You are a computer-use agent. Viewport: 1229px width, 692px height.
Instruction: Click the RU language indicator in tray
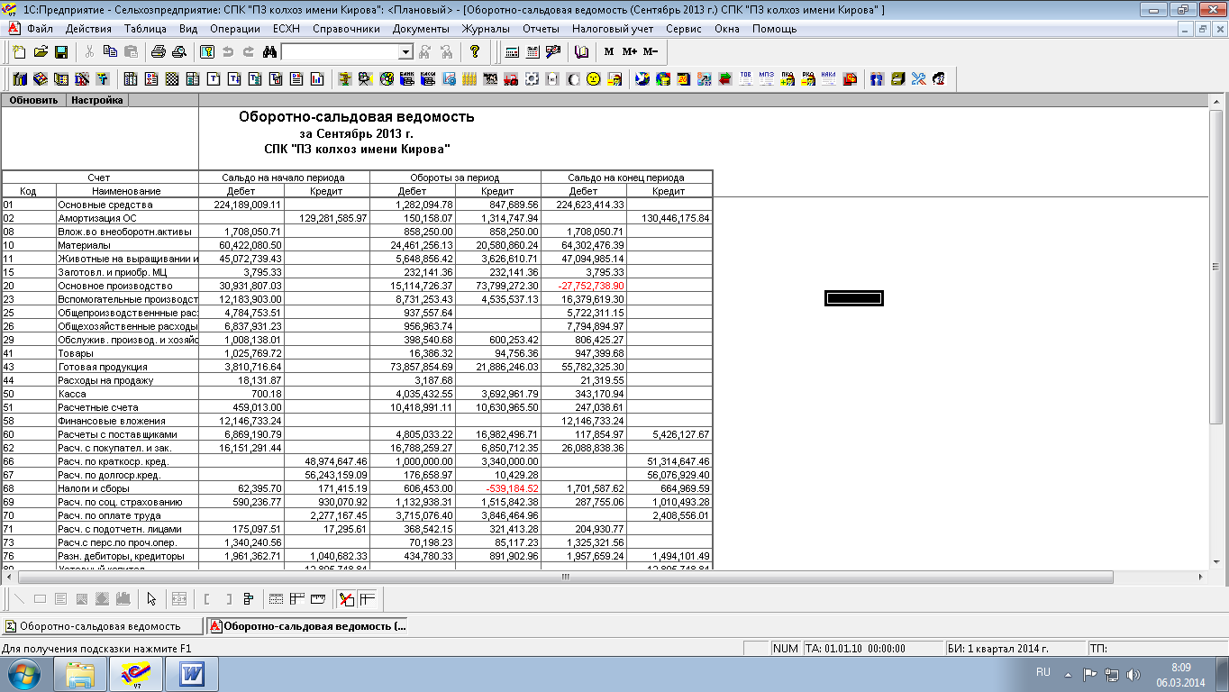point(1043,672)
